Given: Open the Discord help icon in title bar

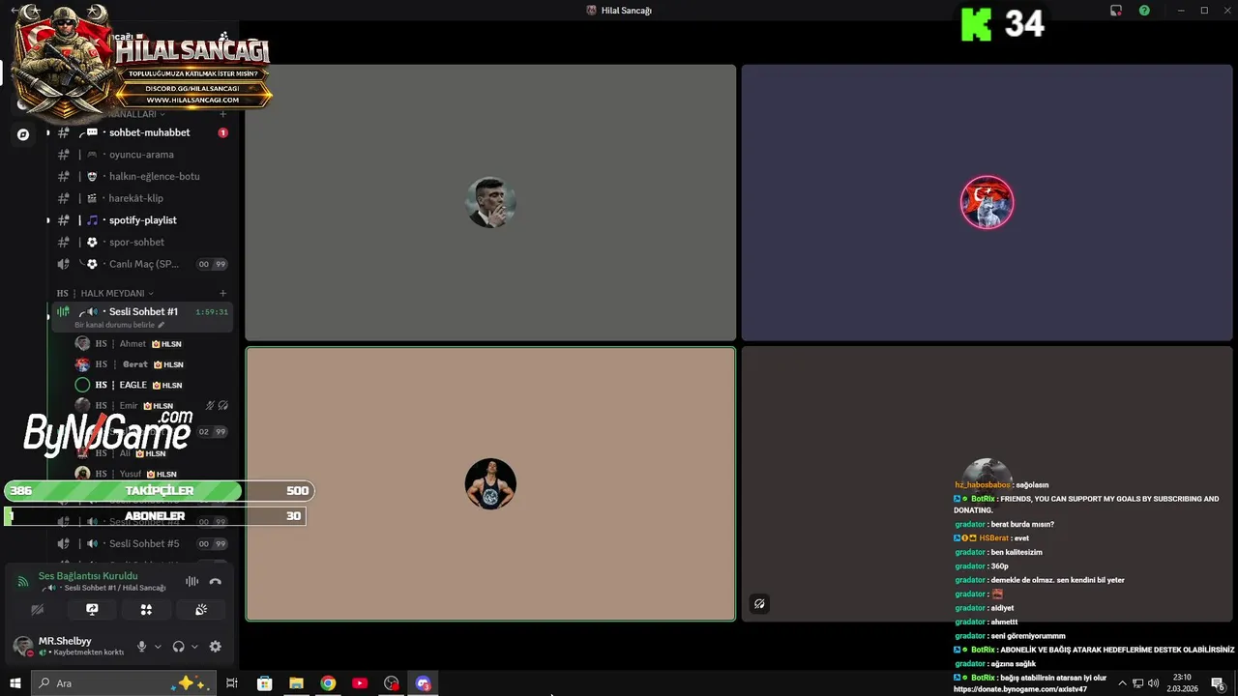Looking at the screenshot, I should (x=1144, y=11).
